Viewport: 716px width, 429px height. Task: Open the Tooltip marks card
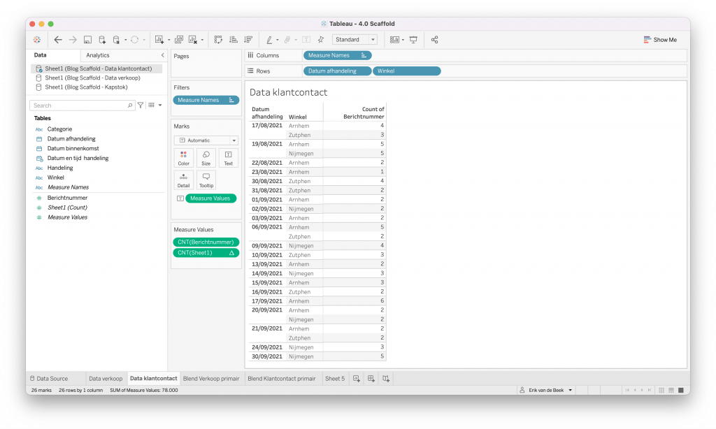[x=206, y=180]
